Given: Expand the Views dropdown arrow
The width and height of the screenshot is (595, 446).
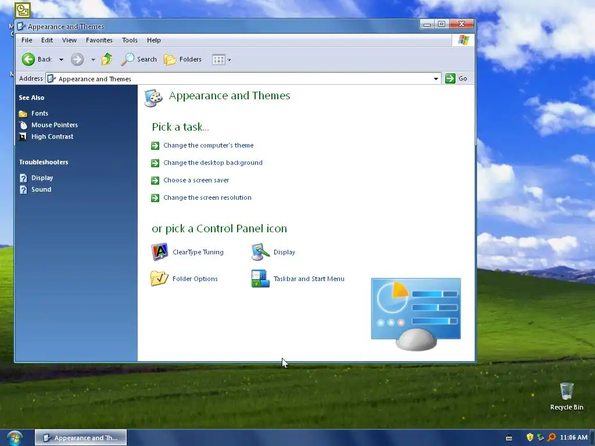Looking at the screenshot, I should pos(229,60).
